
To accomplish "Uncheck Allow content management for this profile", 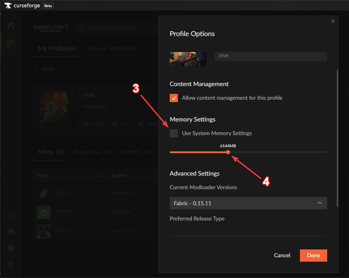I will [174, 98].
